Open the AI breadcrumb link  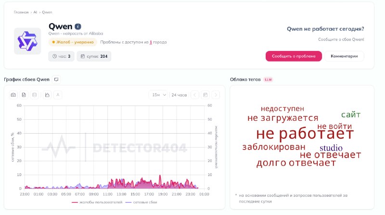[x=35, y=13]
